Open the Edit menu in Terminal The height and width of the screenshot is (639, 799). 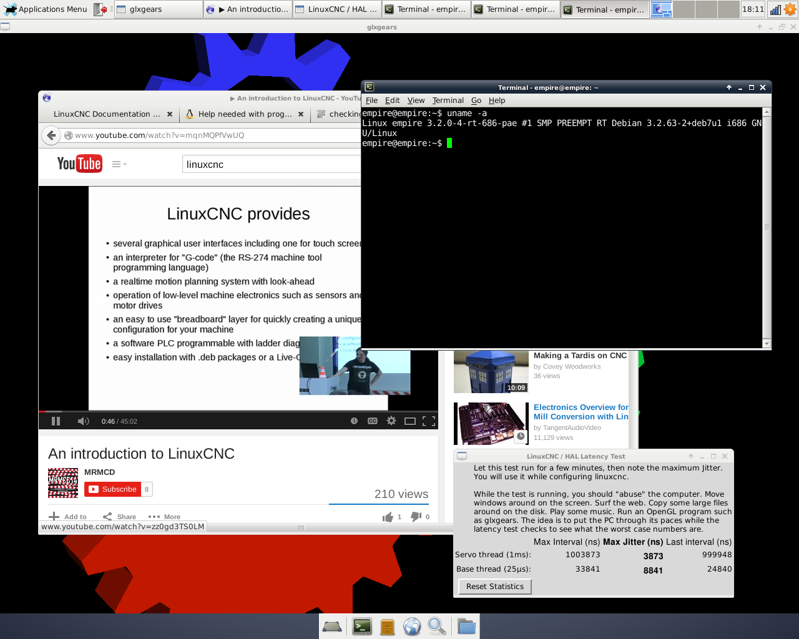pos(392,100)
